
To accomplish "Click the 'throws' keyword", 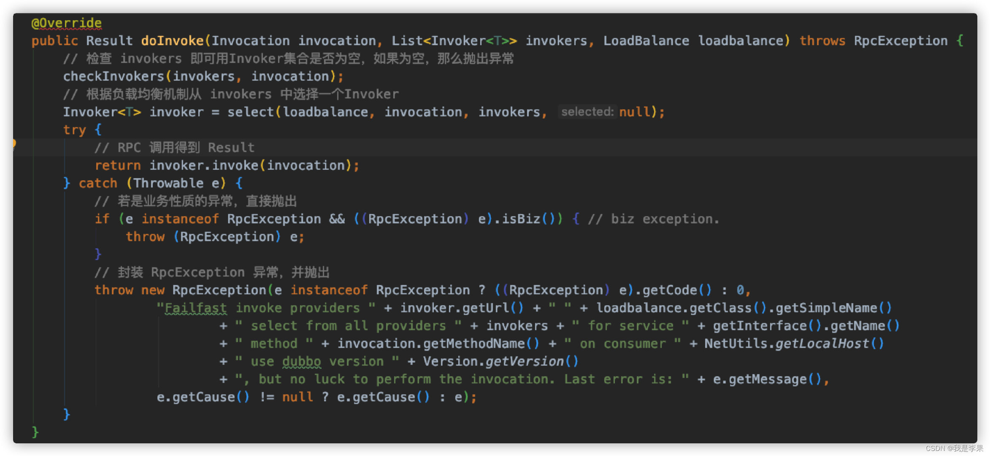I will (822, 41).
